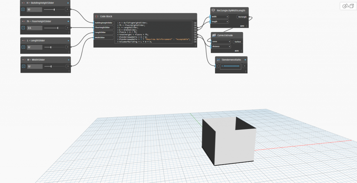Click the LengthSlider input port on Code Block
Viewport: 357px width, 183px height.
coord(104,32)
